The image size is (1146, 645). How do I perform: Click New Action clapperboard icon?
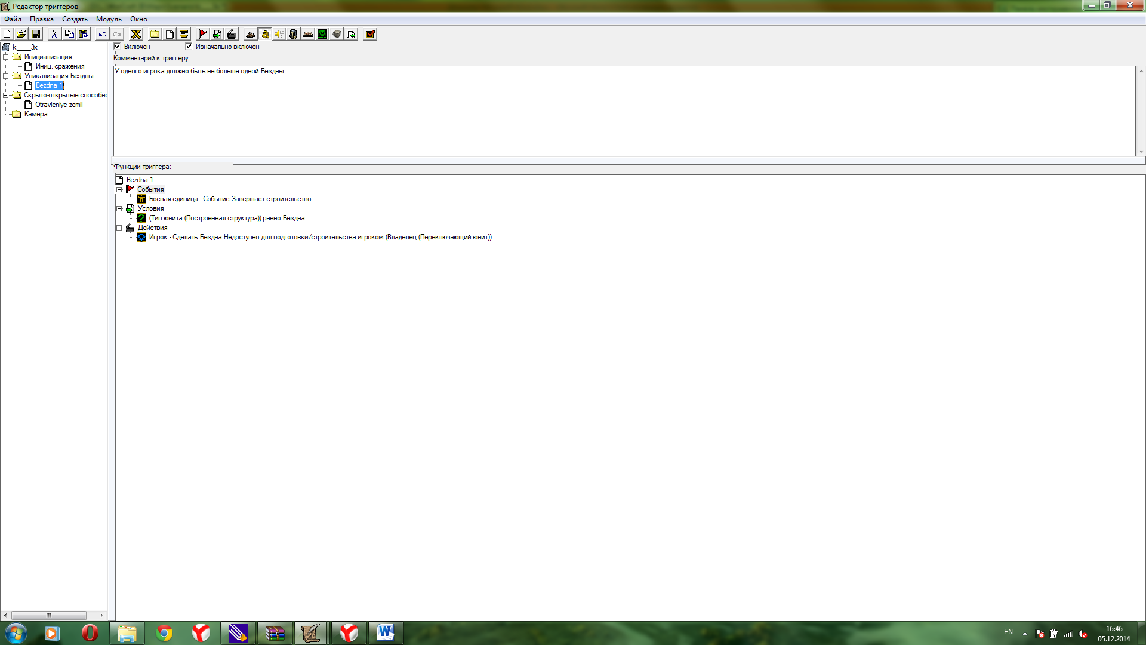[232, 34]
